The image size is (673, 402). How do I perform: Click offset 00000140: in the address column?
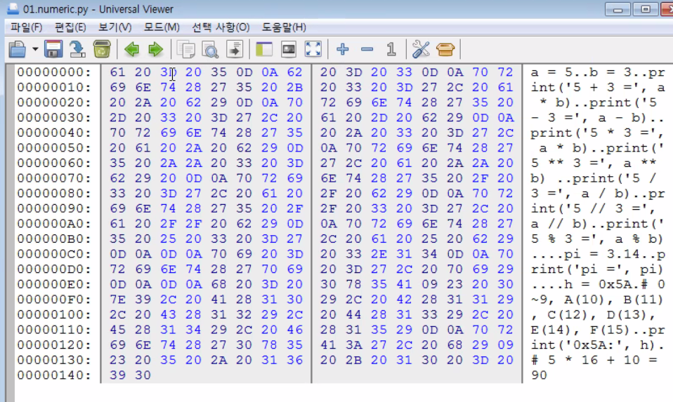pyautogui.click(x=54, y=375)
